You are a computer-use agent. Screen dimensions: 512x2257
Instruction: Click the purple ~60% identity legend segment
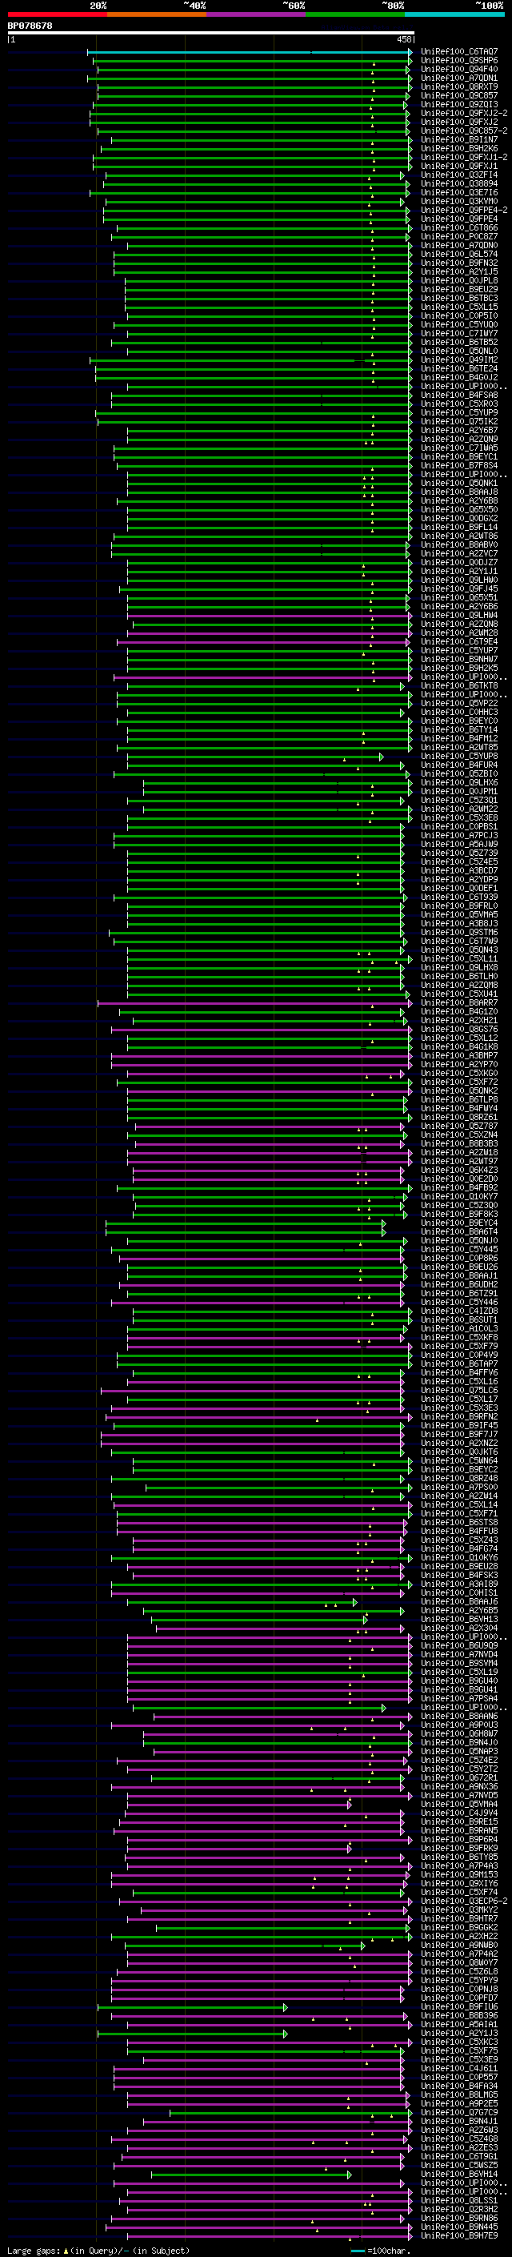coord(255,14)
